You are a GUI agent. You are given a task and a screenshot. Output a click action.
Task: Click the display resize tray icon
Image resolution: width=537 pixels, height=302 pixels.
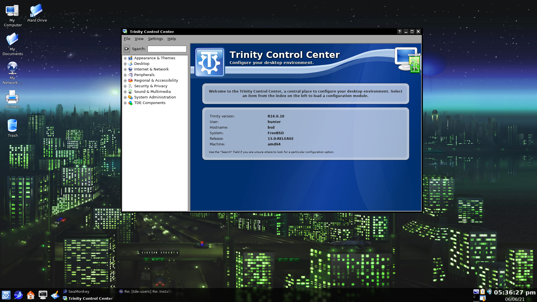click(476, 292)
